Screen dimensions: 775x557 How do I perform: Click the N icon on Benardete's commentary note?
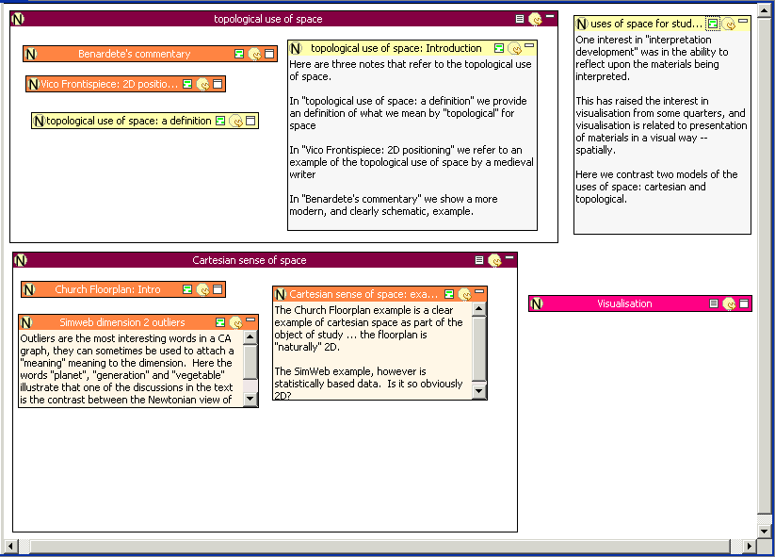(x=31, y=54)
